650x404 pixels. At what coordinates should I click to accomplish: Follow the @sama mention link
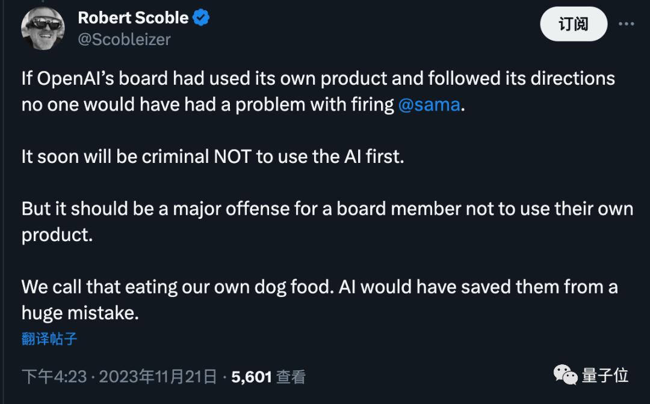(x=429, y=105)
